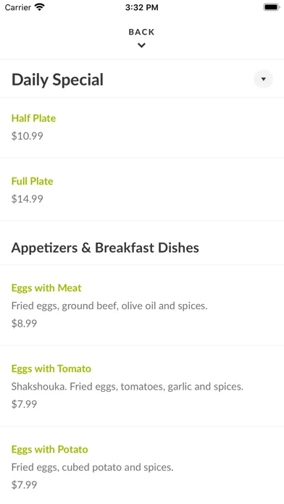The height and width of the screenshot is (504, 284).
Task: Click the down chevron under BACK
Action: [141, 46]
